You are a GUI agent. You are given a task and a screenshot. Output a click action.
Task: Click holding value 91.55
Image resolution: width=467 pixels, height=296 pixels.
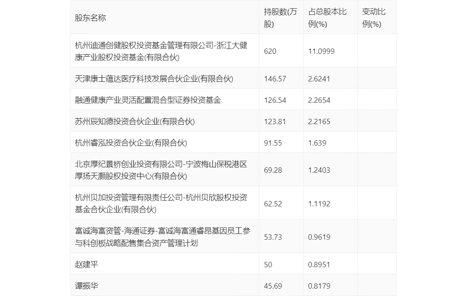tap(273, 143)
